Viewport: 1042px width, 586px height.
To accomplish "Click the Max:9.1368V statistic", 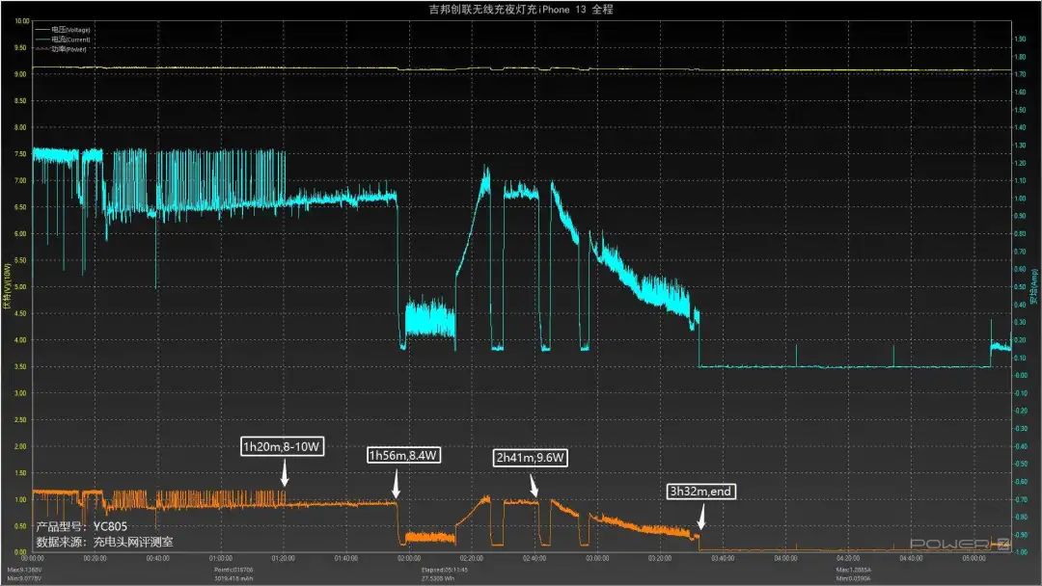I will (x=24, y=570).
